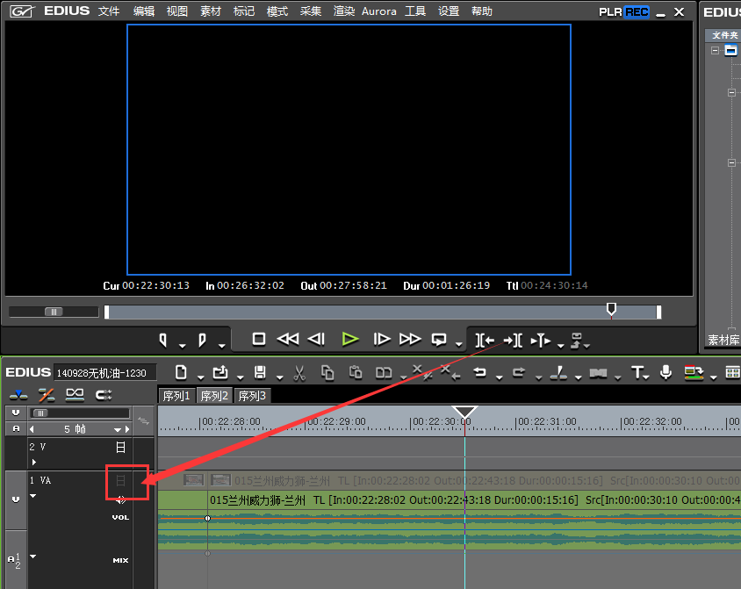The image size is (741, 589).
Task: Toggle video mute on track 1 VA
Action: coord(121,481)
